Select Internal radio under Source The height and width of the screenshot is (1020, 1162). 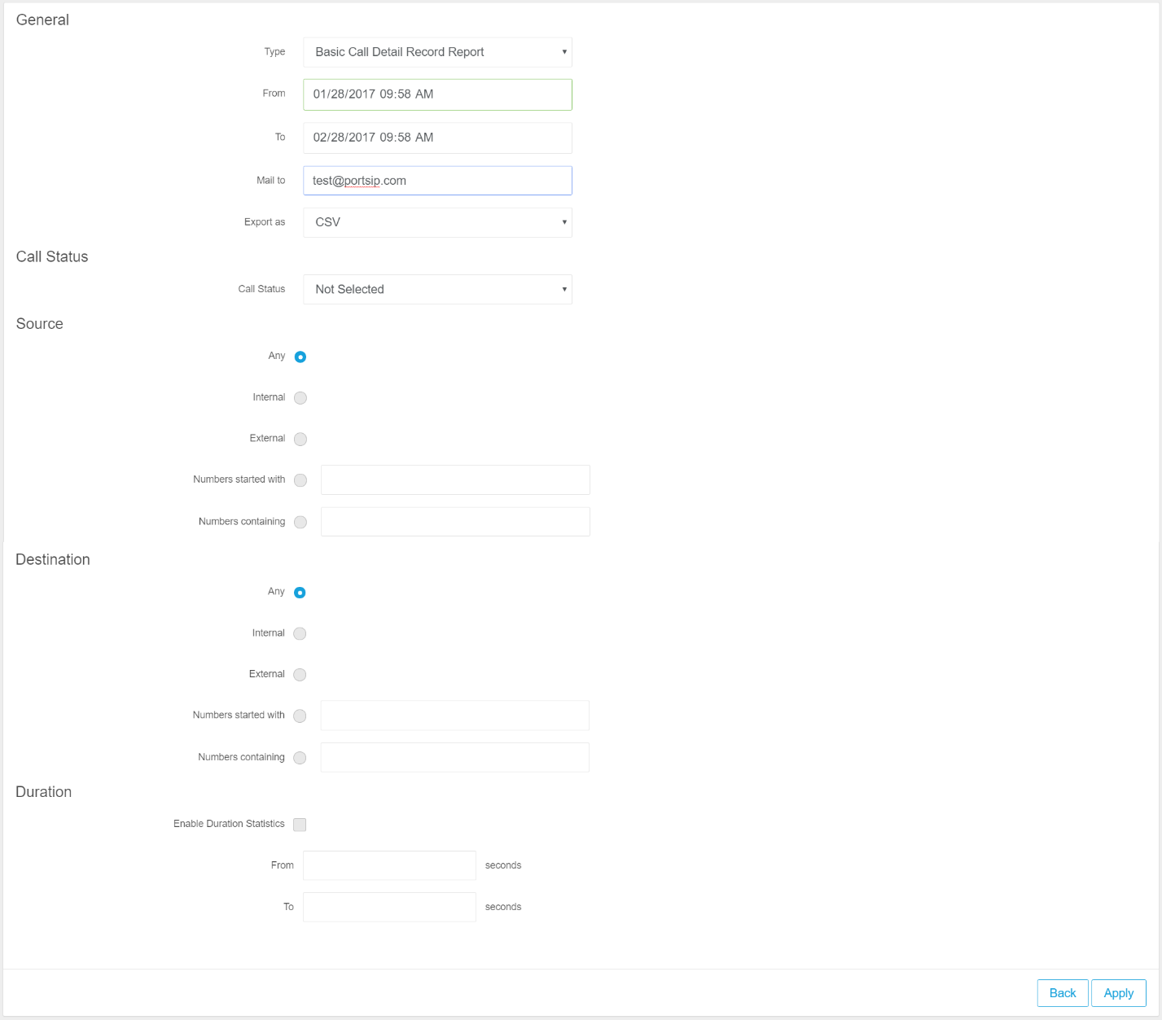point(300,398)
